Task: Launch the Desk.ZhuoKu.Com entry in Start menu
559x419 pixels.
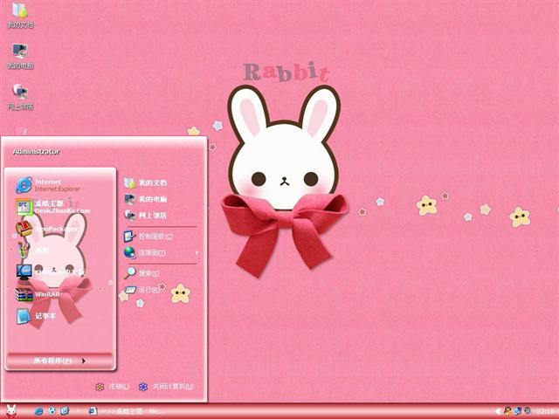Action: tap(52, 207)
